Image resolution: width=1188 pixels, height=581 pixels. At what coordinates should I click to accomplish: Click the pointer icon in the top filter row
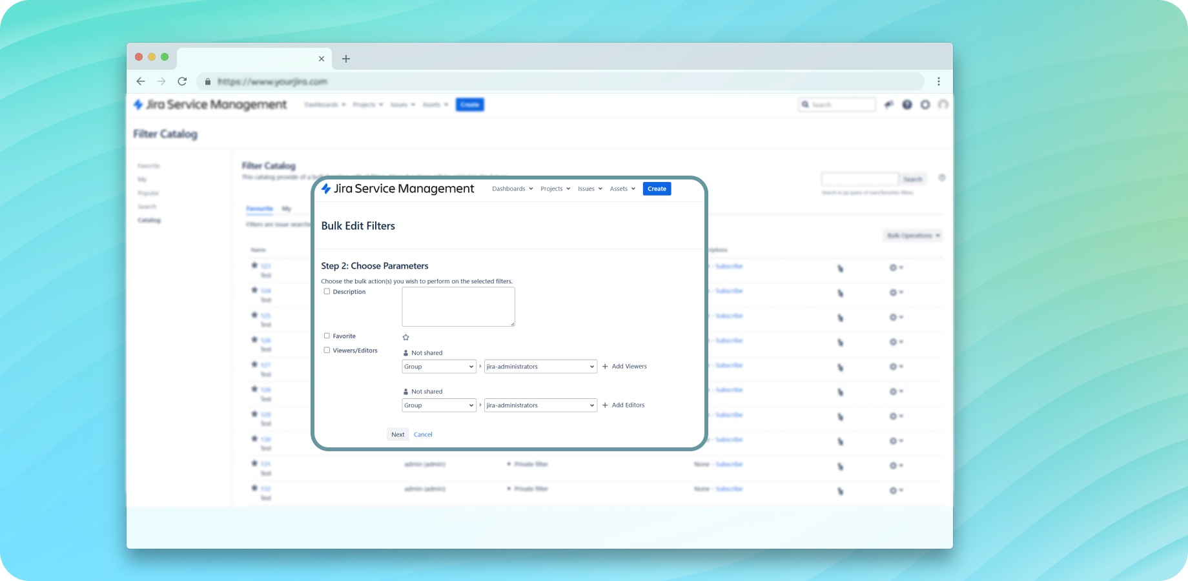(840, 269)
